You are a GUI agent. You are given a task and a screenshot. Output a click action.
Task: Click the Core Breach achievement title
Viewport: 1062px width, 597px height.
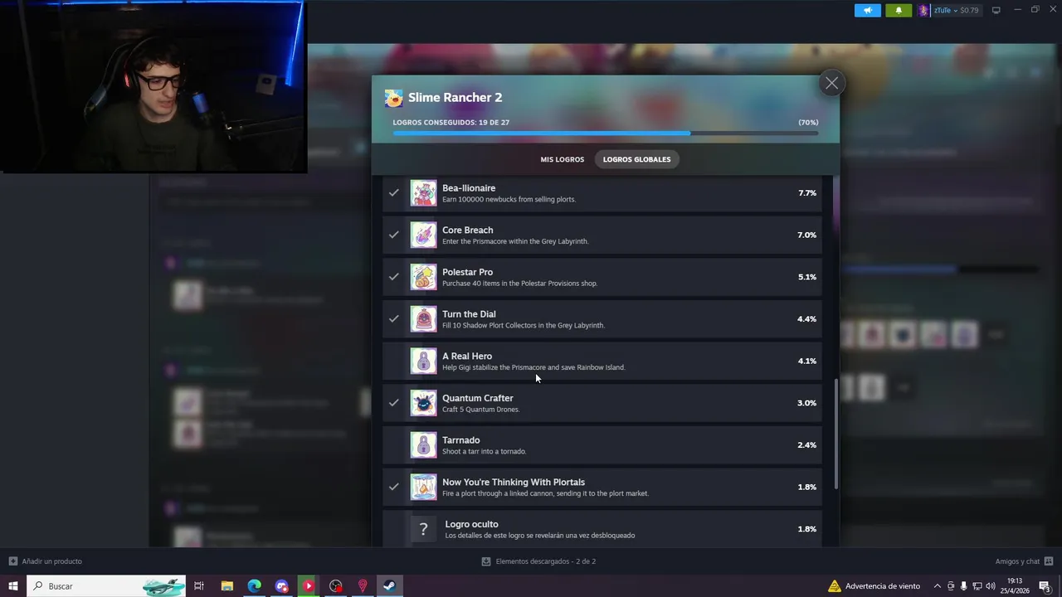click(x=467, y=231)
